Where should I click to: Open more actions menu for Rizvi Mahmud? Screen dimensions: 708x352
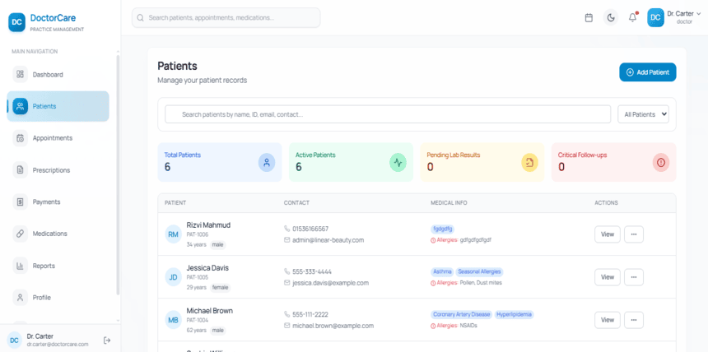point(634,234)
